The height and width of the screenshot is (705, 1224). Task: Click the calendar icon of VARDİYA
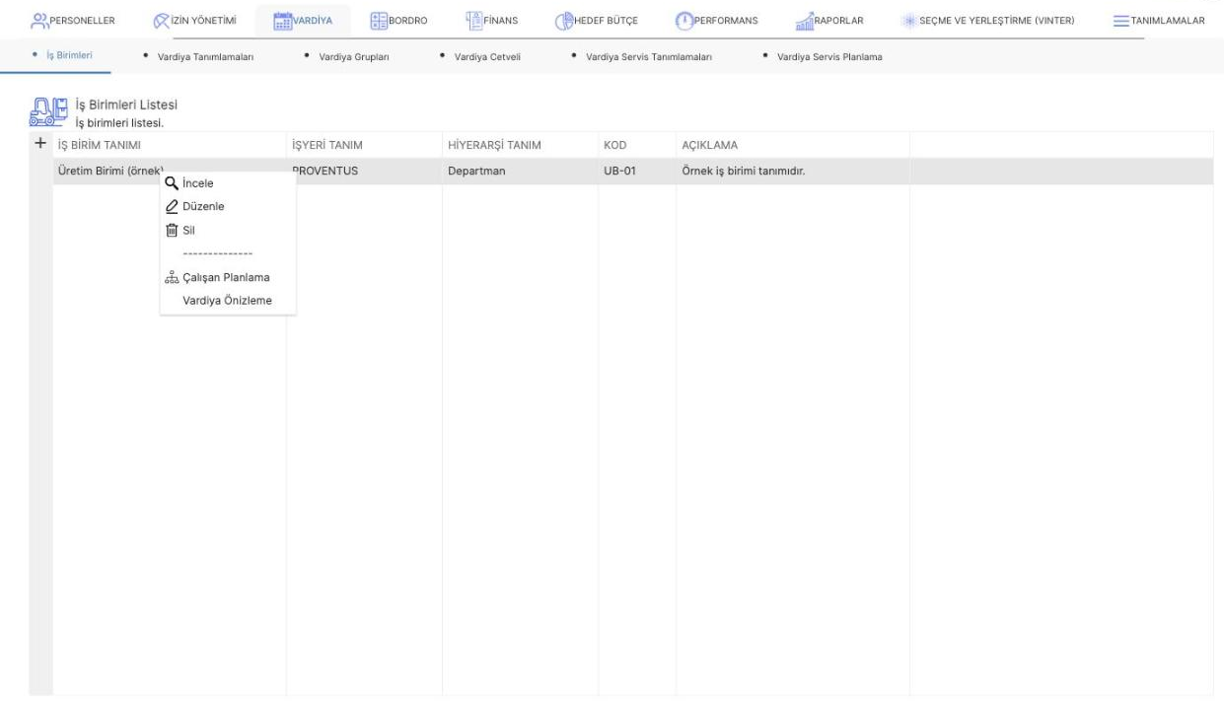click(x=281, y=21)
